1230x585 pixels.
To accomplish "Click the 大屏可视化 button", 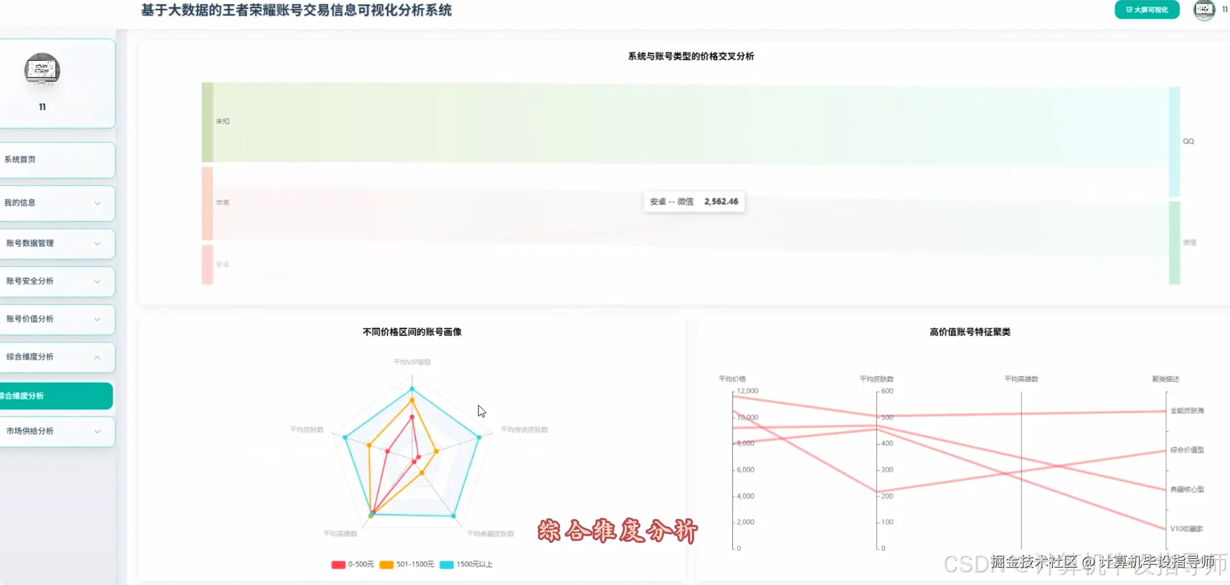I will pyautogui.click(x=1146, y=10).
